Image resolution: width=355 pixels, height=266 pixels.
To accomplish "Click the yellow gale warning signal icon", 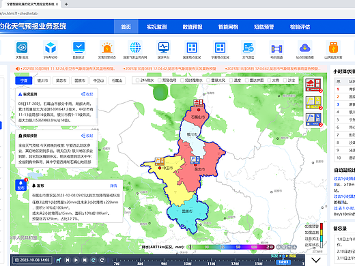I will coord(313,102).
